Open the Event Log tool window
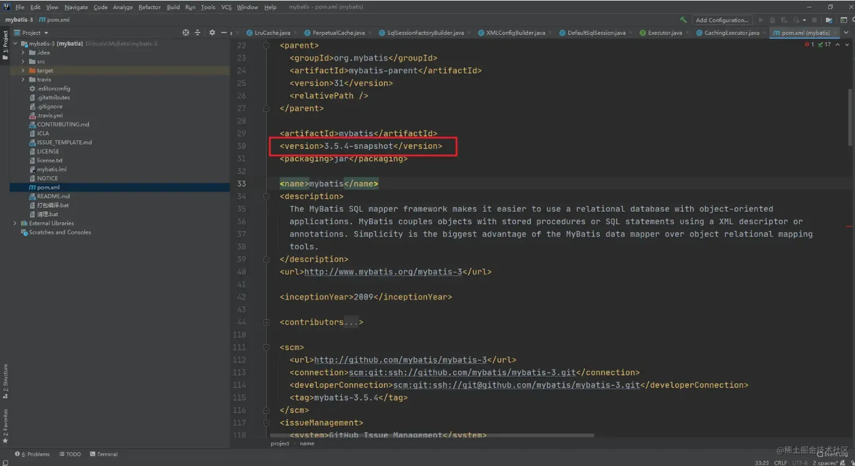This screenshot has width=855, height=466. point(832,454)
